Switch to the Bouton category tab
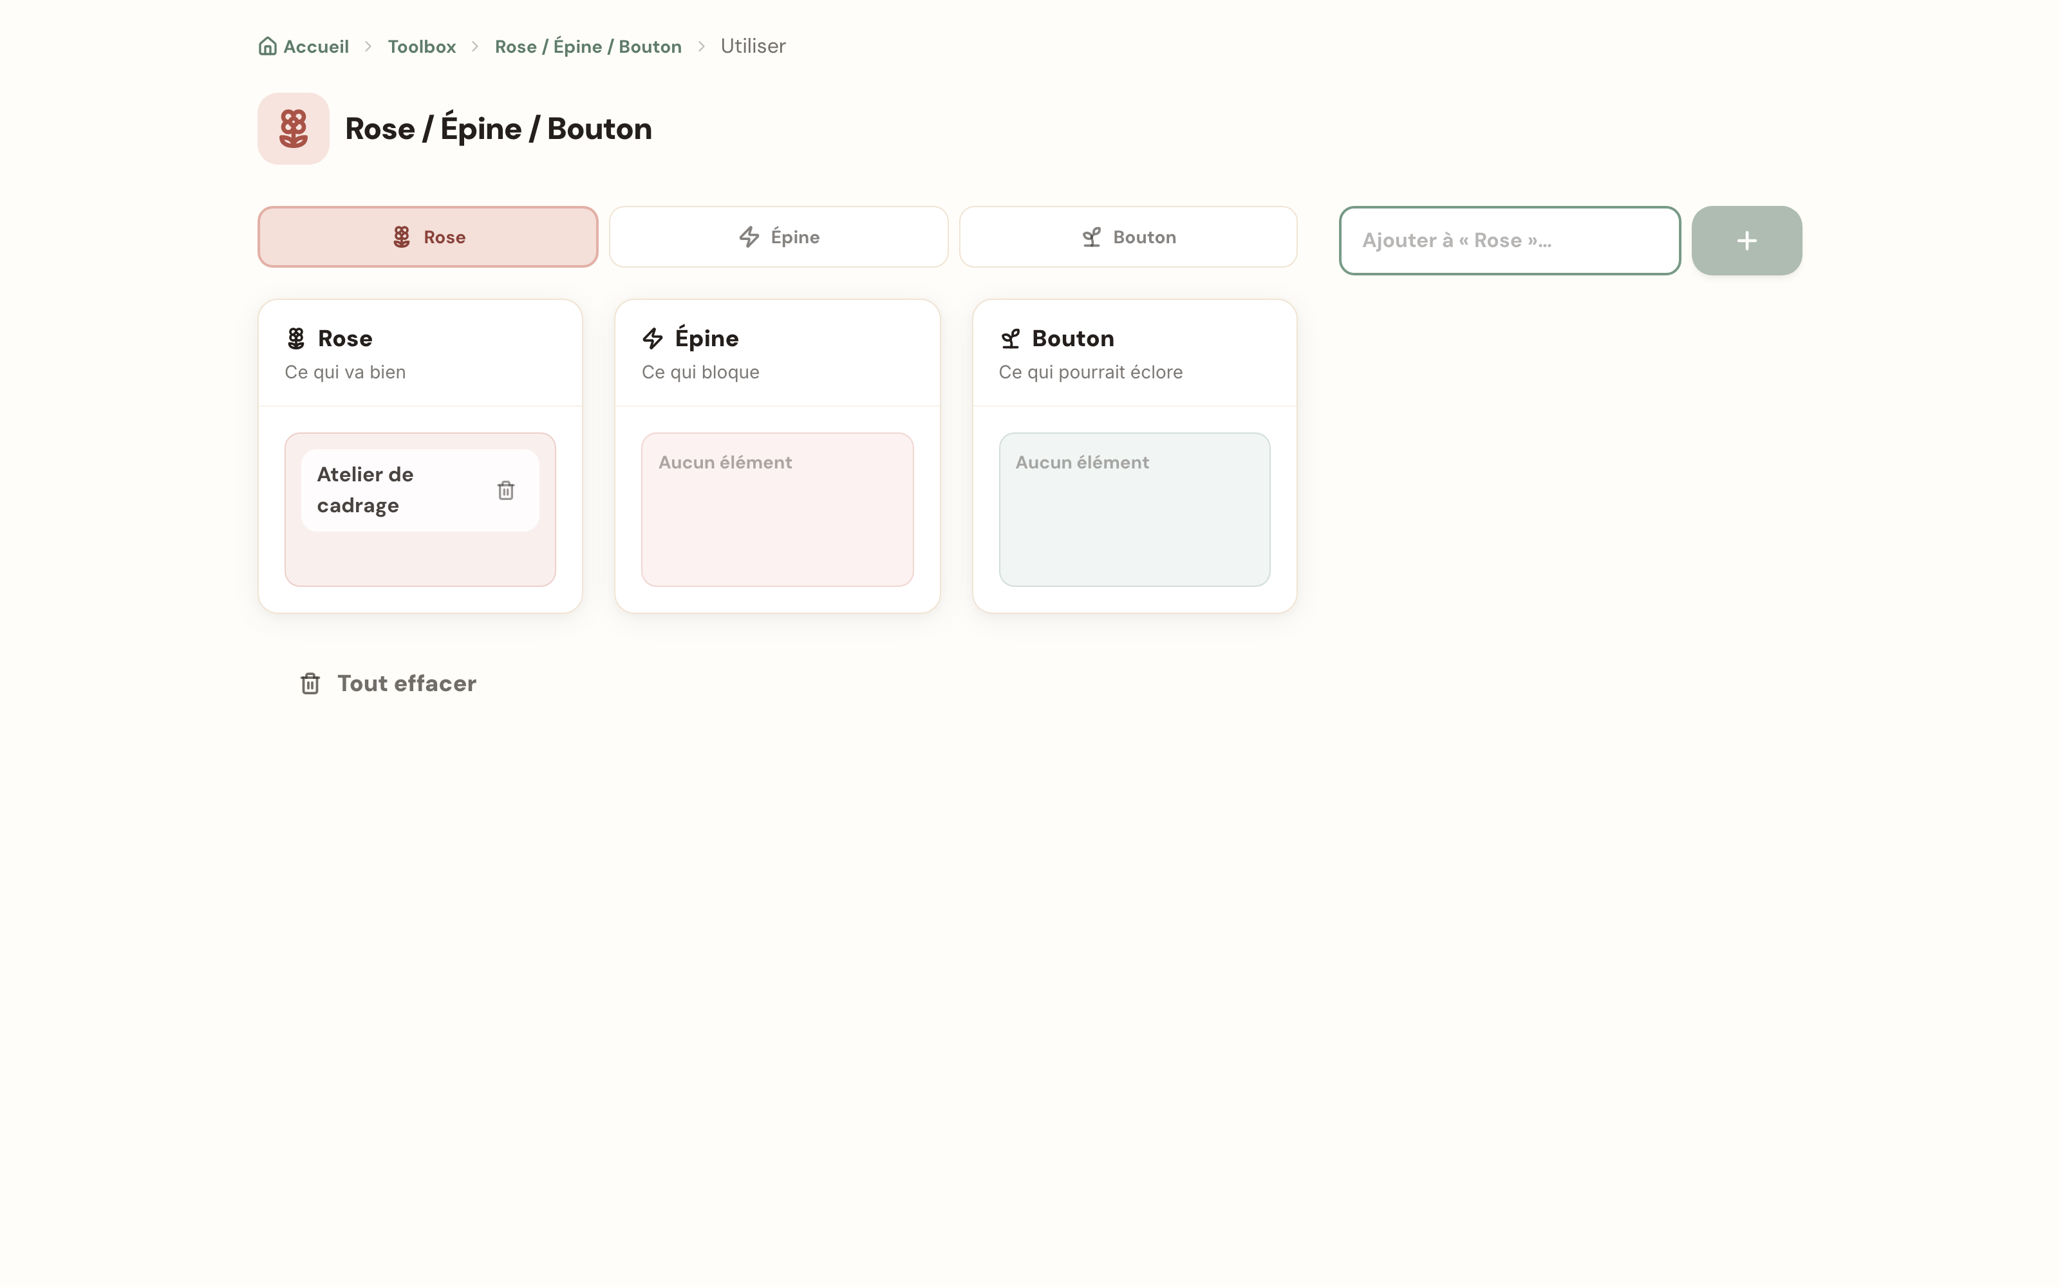Viewport: 2060px width, 1287px height. point(1128,237)
